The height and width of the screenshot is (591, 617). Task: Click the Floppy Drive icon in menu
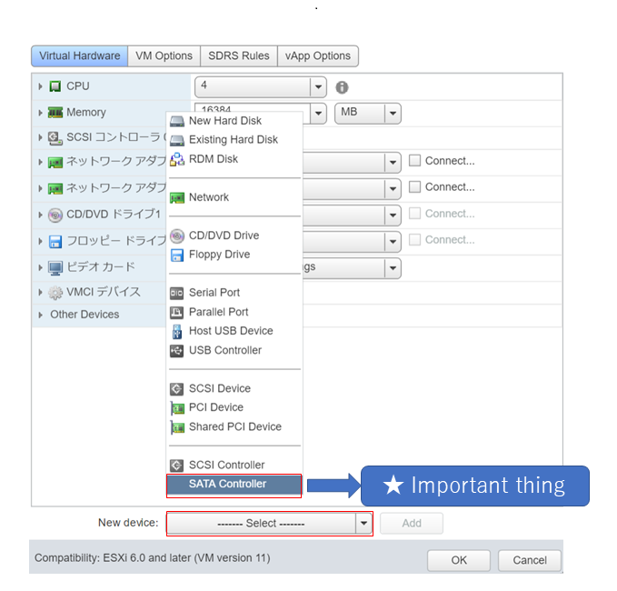177,255
